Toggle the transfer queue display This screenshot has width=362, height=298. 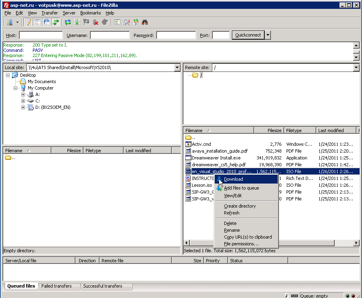56,22
